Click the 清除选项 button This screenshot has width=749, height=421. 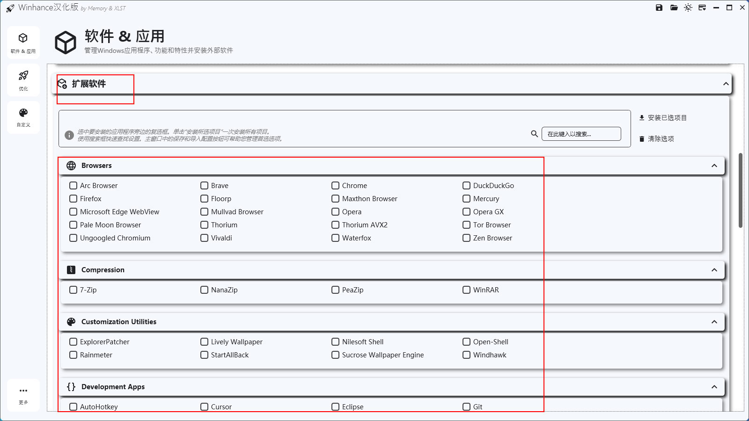point(657,139)
